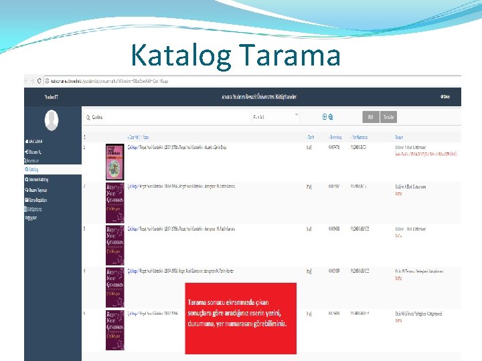Viewport: 482px width, 361px height.
Task: Sort results by the Demirbaş column header
Action: [335, 137]
